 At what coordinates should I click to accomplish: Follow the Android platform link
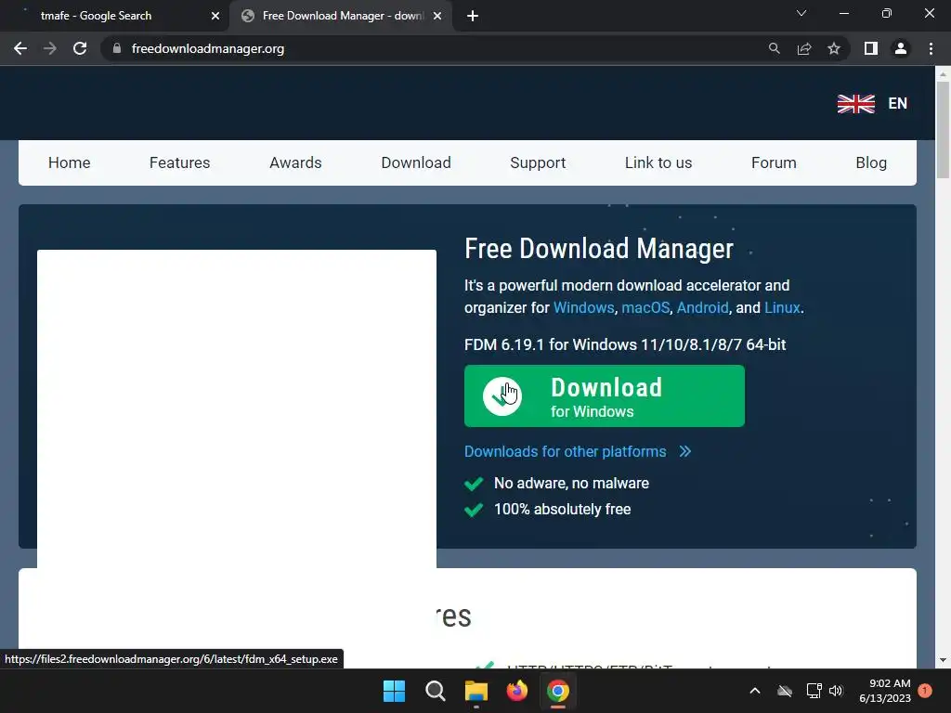[x=702, y=307]
